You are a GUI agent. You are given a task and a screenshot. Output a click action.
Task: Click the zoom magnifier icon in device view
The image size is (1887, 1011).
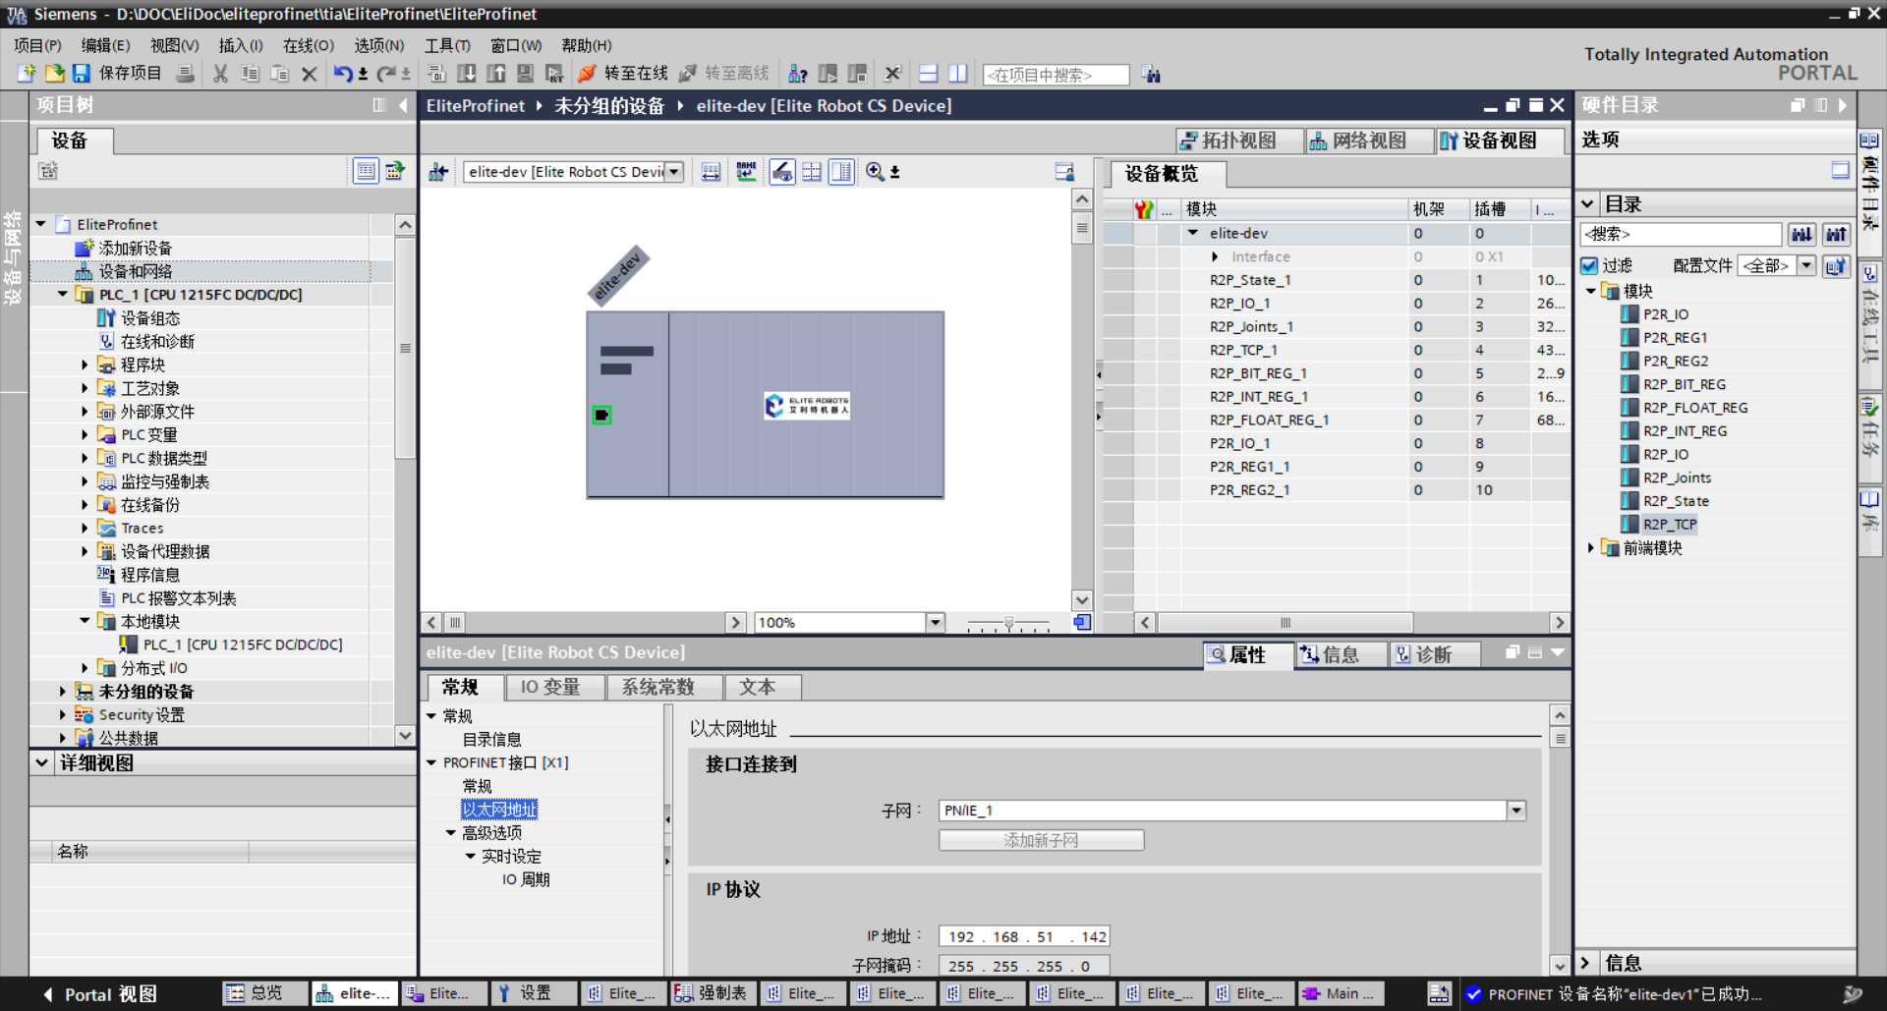[x=874, y=172]
